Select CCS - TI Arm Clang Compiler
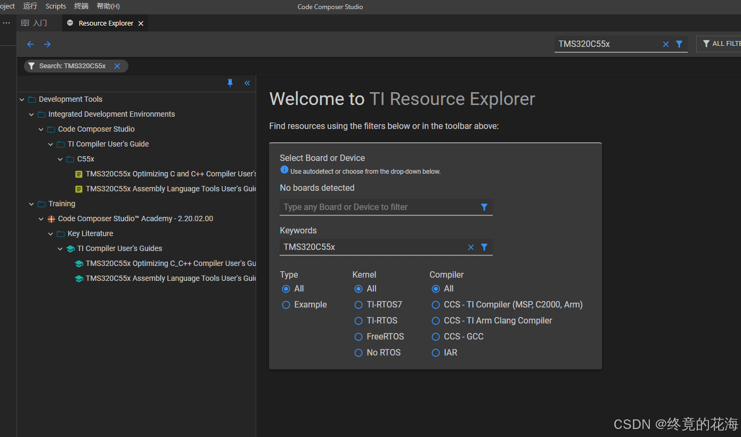Viewport: 741px width, 437px height. click(x=436, y=321)
